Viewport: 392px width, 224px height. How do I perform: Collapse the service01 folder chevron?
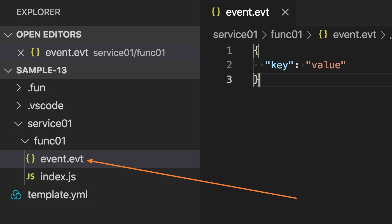pos(18,123)
